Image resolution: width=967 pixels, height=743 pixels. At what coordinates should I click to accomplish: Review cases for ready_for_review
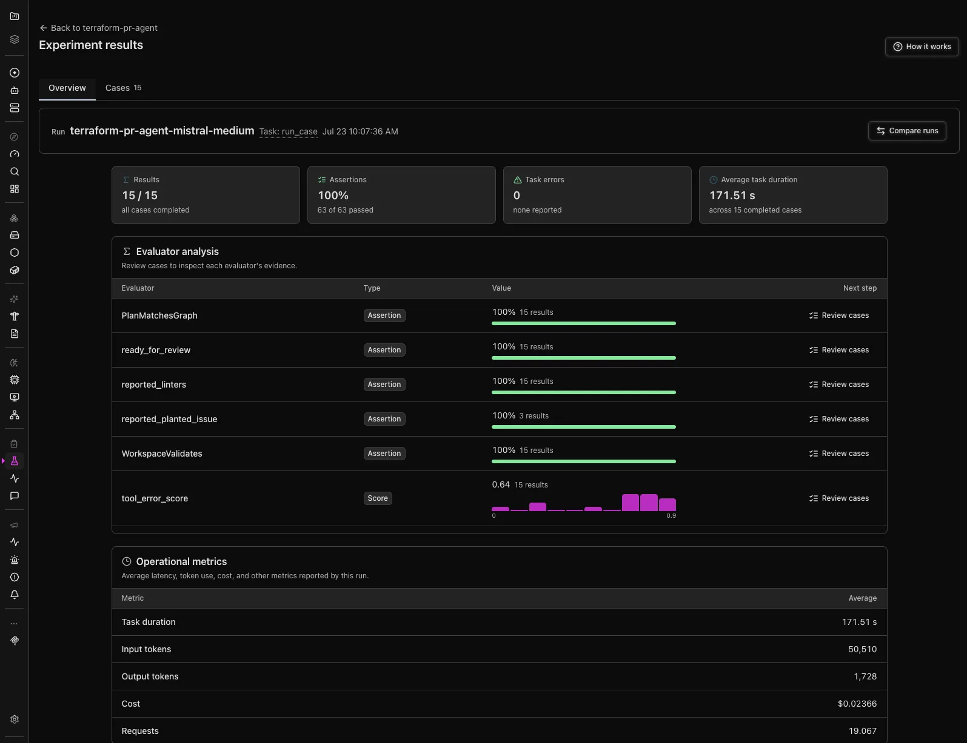pos(838,350)
